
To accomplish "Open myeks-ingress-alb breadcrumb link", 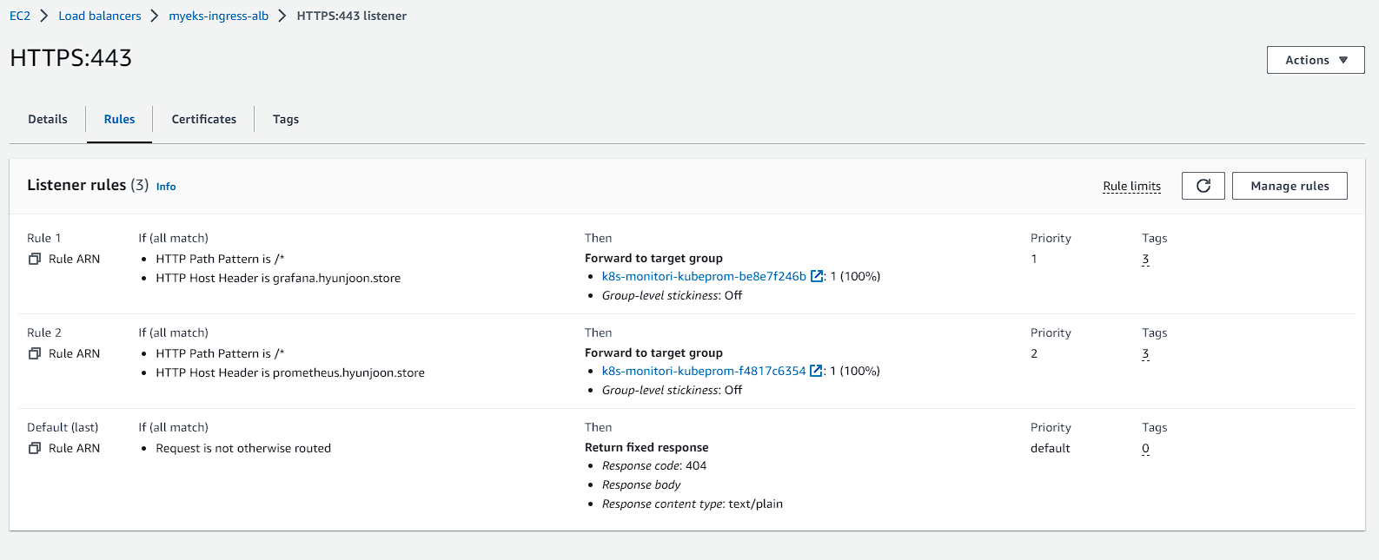I will point(219,16).
